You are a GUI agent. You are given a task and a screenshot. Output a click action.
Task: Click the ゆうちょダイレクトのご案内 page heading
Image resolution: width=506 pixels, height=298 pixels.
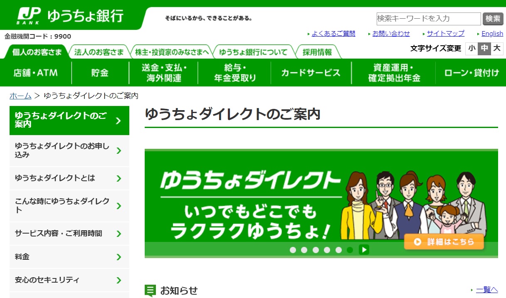[232, 114]
